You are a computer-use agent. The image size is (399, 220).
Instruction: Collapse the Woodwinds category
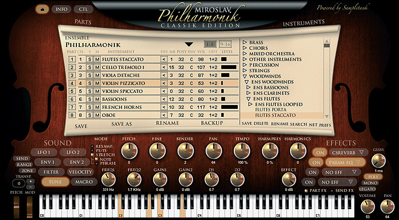point(245,76)
